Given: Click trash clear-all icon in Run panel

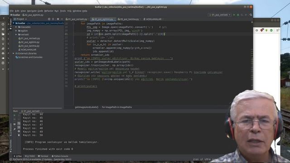Looking at the screenshot, I should (x=19, y=135).
